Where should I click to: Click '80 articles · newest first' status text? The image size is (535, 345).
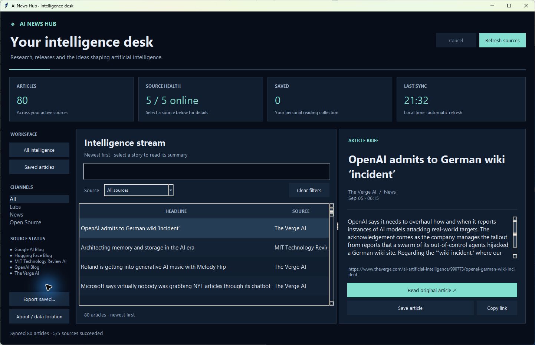coord(109,315)
